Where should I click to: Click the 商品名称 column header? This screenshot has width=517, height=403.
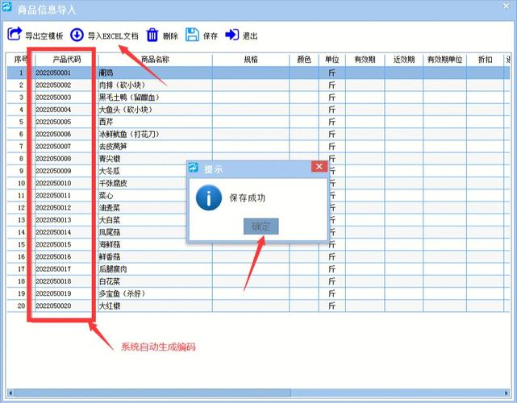(155, 60)
